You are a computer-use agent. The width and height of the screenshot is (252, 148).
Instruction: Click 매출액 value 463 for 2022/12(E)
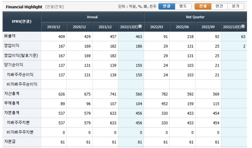click(139, 37)
